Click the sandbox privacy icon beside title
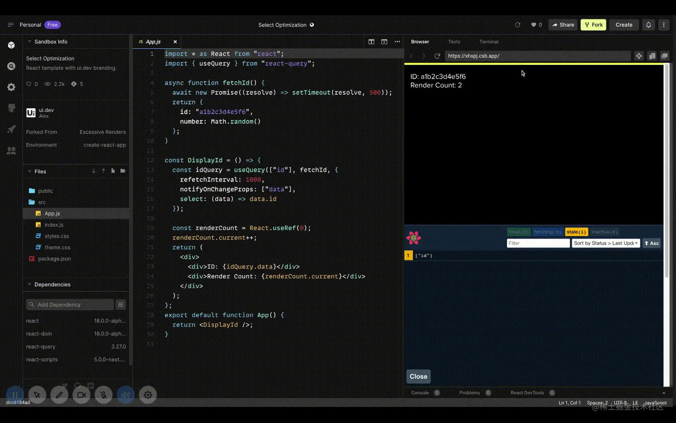This screenshot has width=676, height=423. tap(312, 25)
